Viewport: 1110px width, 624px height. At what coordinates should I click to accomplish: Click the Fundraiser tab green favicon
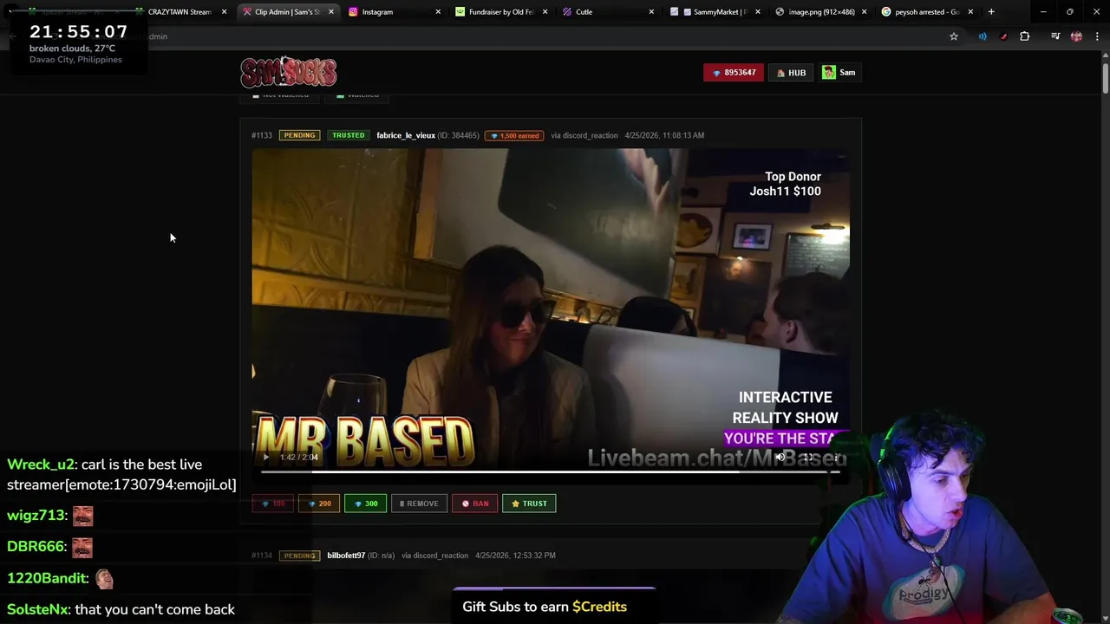point(460,12)
